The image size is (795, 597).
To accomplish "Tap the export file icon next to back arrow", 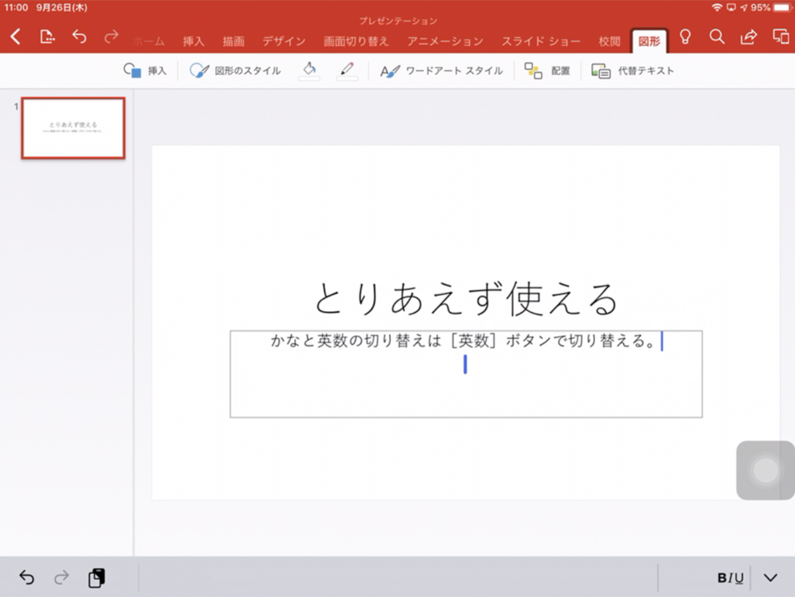I will click(x=47, y=38).
